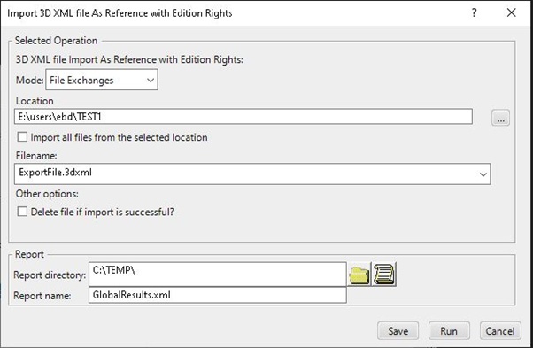Close the import dialog window

pos(511,13)
